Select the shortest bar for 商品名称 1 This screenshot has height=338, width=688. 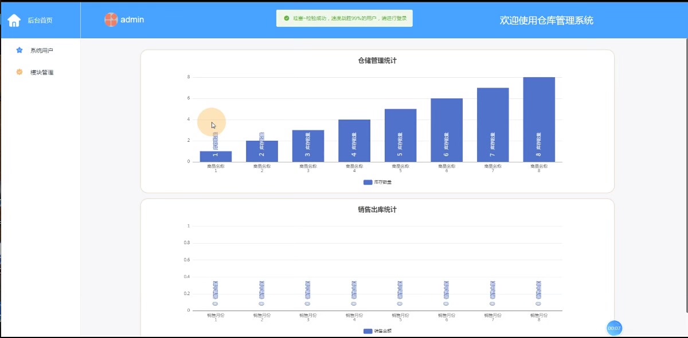[216, 156]
